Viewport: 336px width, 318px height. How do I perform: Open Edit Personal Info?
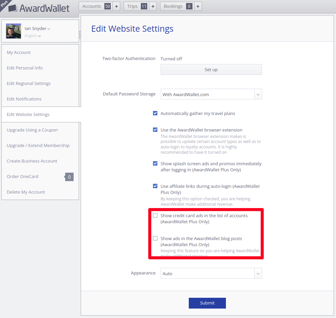(x=25, y=68)
